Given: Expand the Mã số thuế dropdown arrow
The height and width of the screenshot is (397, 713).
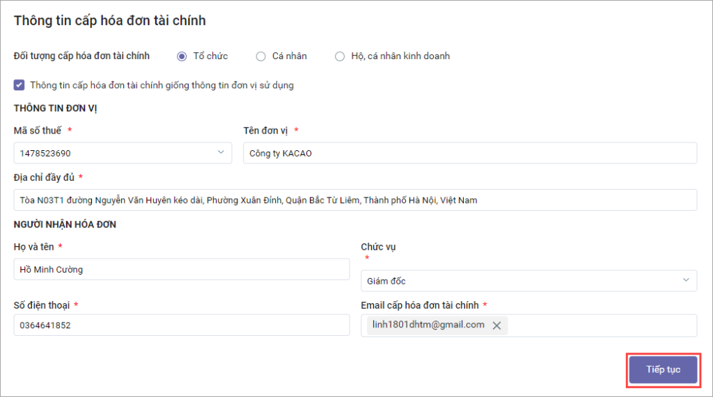Looking at the screenshot, I should (x=221, y=152).
